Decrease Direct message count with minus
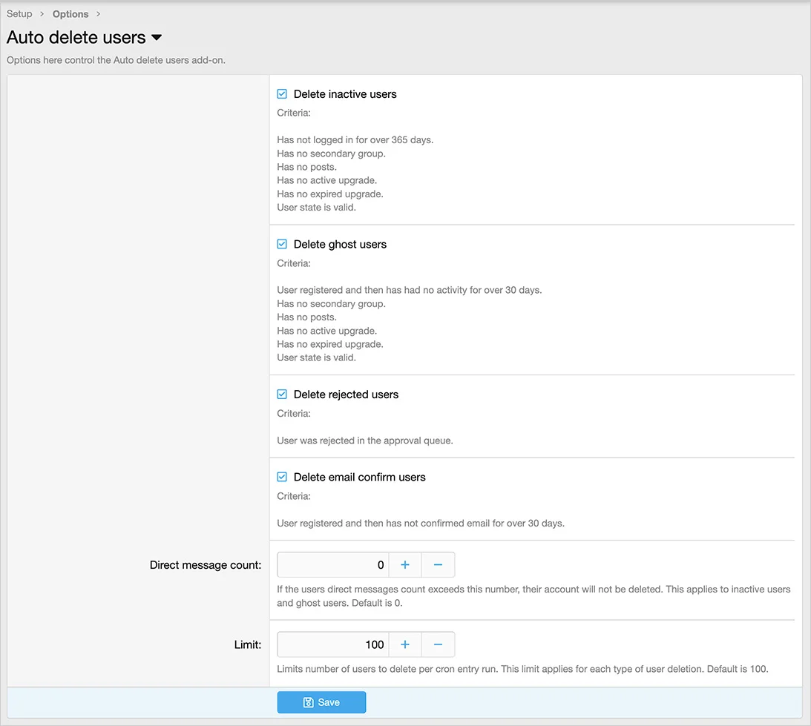This screenshot has width=811, height=726. coord(438,564)
